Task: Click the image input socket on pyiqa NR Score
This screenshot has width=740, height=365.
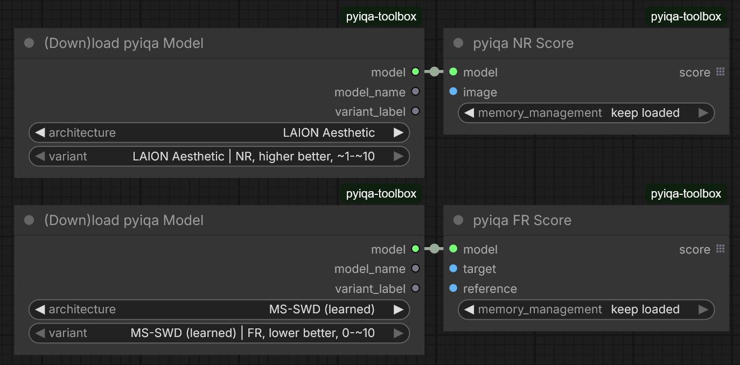Action: coord(453,92)
